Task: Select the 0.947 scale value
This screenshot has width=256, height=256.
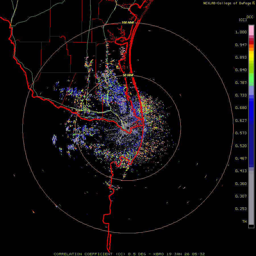Action: [241, 45]
